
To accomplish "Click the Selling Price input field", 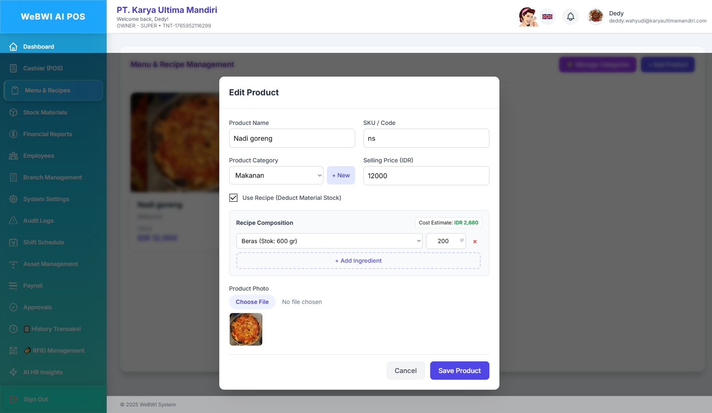I will 426,176.
